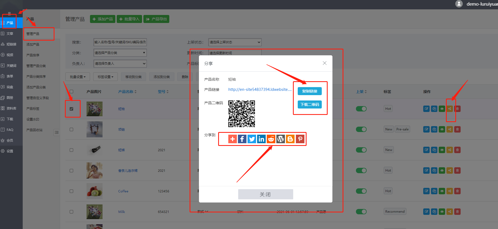The width and height of the screenshot is (498, 229).
Task: Share via the Reddit icon
Action: (271, 139)
